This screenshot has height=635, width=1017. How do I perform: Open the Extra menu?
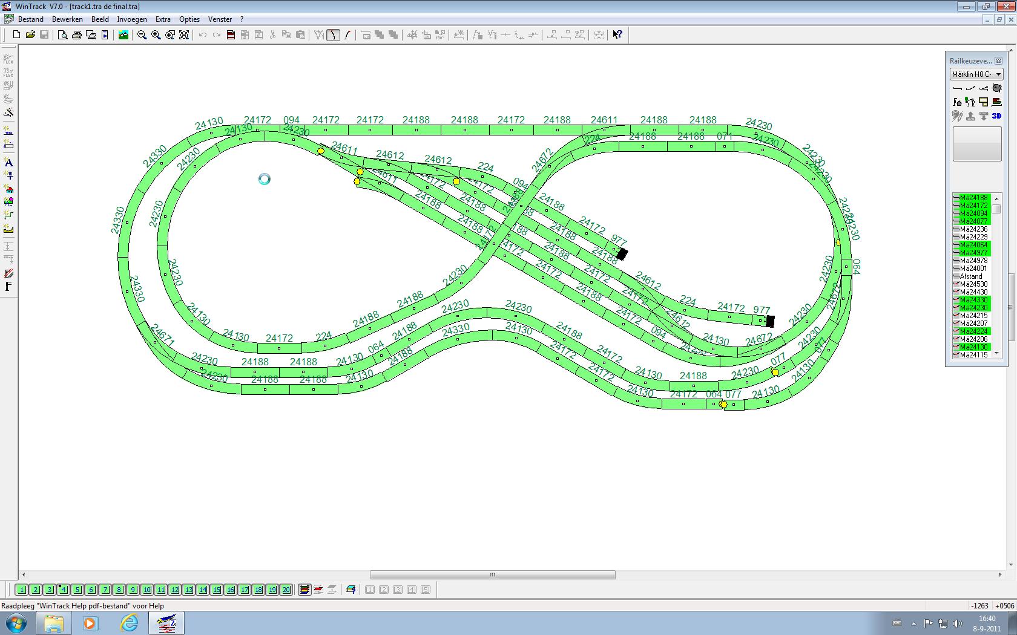coord(163,19)
